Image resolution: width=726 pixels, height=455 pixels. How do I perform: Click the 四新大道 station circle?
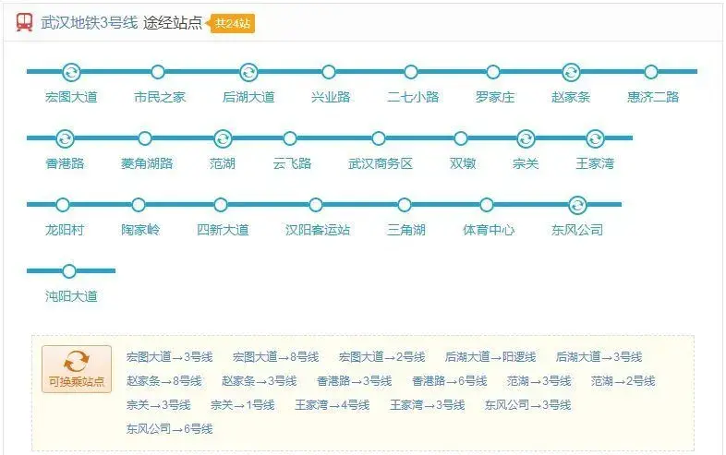click(x=221, y=205)
